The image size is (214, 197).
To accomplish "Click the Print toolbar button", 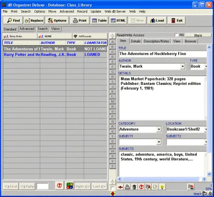I will pyautogui.click(x=80, y=20).
